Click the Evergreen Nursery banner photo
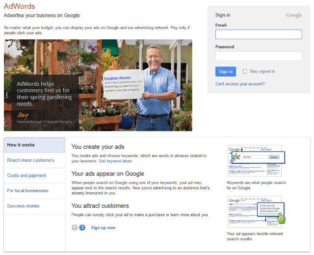314x255 pixels. [98, 85]
